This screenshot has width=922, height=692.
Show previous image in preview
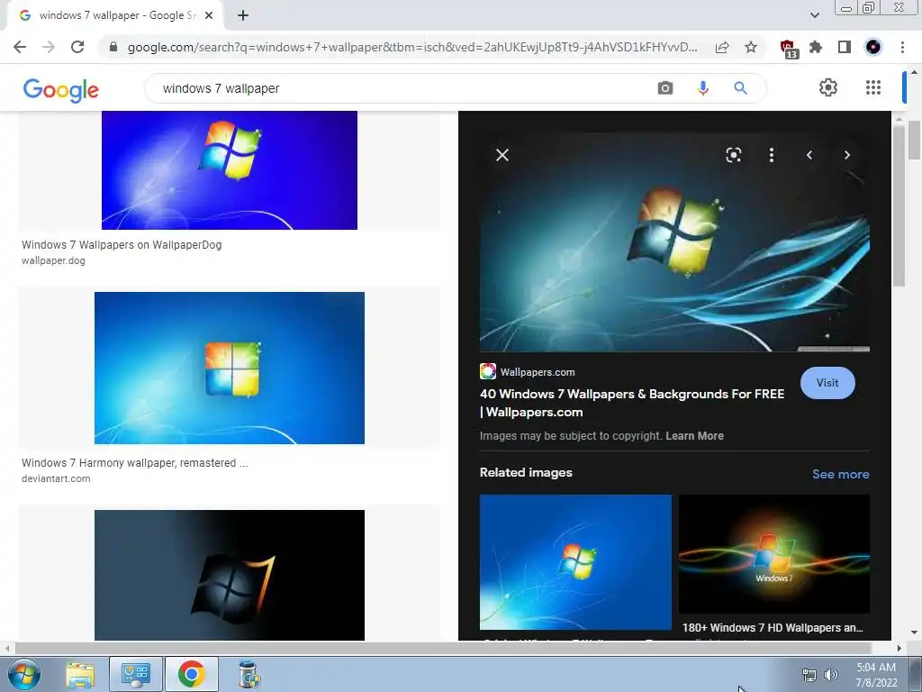click(x=809, y=155)
